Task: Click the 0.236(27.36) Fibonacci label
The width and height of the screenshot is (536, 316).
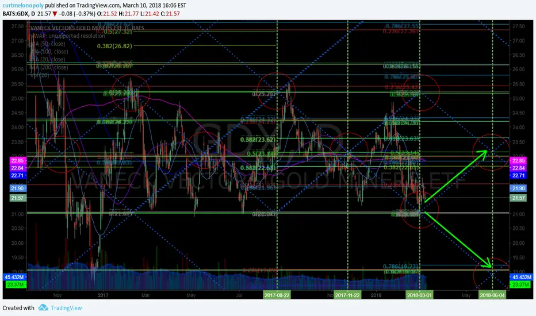Action: [x=400, y=31]
